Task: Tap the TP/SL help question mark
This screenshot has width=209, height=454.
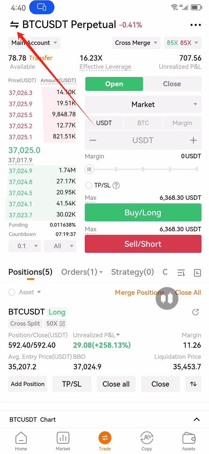Action: pyautogui.click(x=116, y=185)
